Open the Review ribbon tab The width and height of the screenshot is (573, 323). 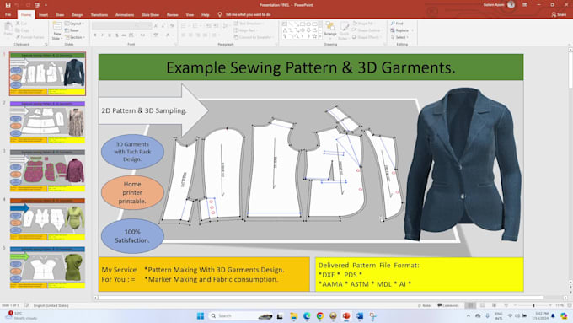point(172,15)
